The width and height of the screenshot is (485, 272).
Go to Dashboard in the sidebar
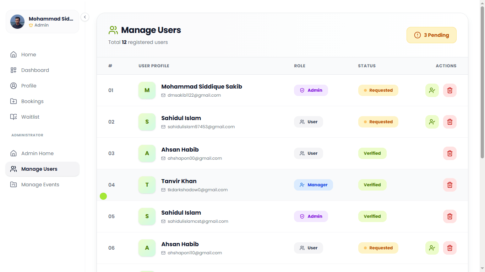coord(35,70)
